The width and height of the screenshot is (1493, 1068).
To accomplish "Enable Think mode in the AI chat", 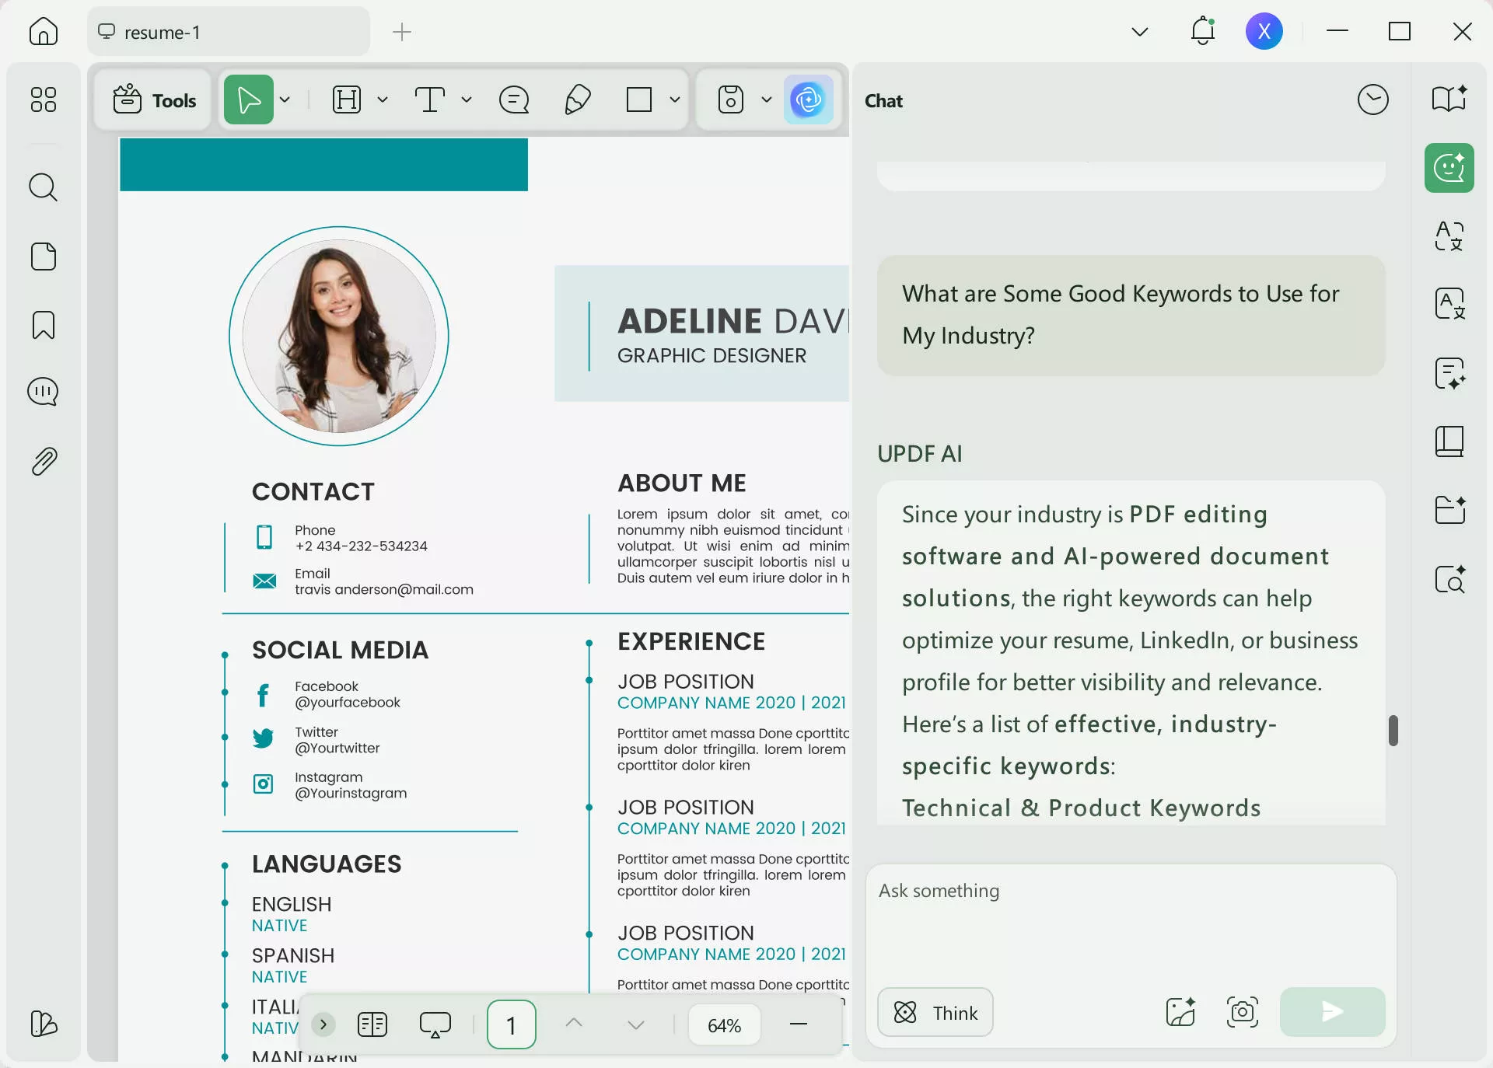I will click(x=934, y=1012).
